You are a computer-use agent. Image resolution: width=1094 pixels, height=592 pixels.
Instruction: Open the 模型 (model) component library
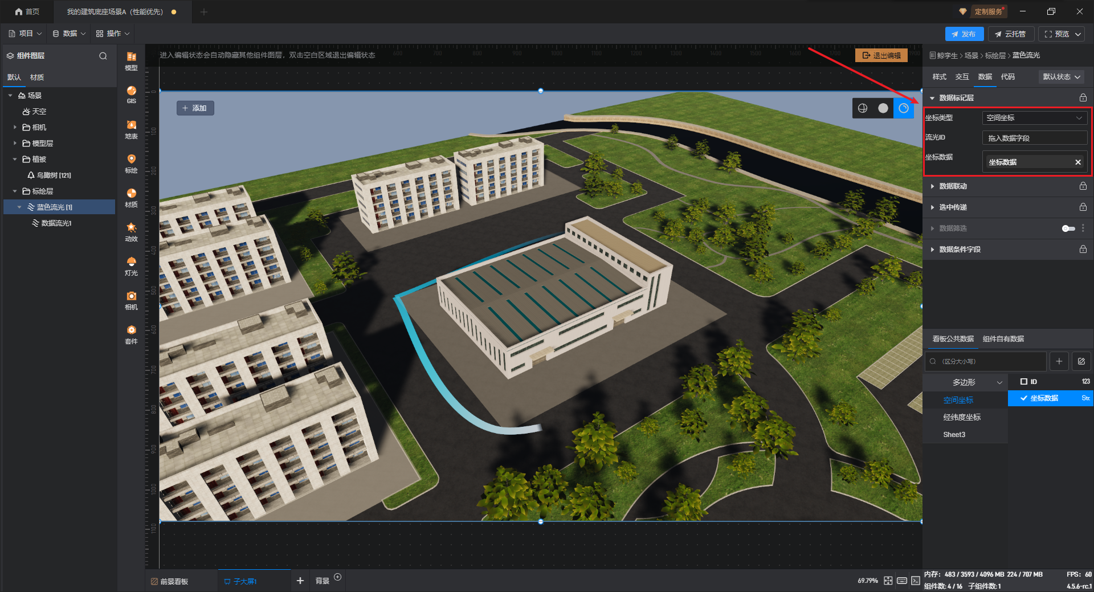[131, 61]
